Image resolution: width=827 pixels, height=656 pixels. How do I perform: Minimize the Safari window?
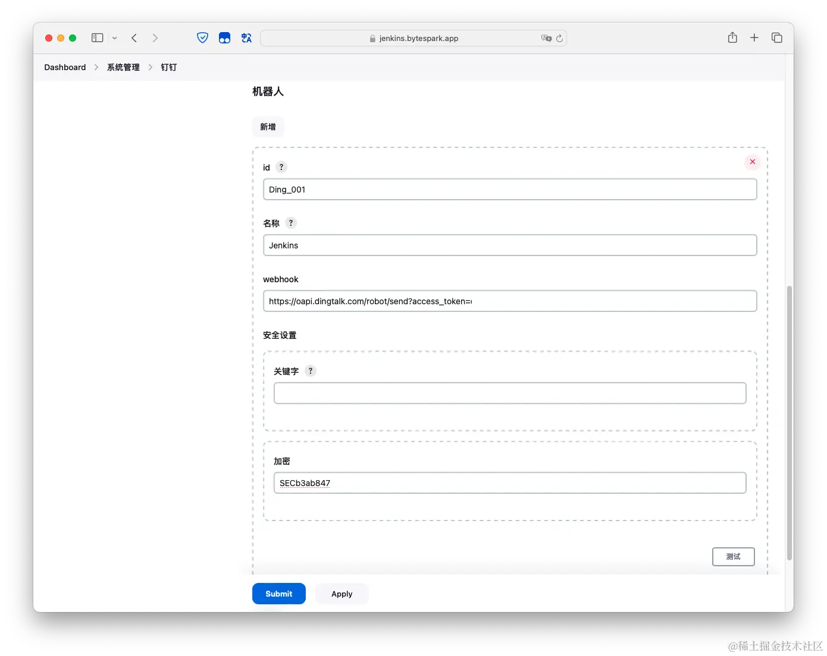point(61,38)
